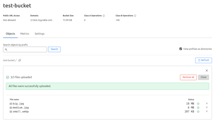
Task: Remove small.webp from upload list
Action: 207,111
